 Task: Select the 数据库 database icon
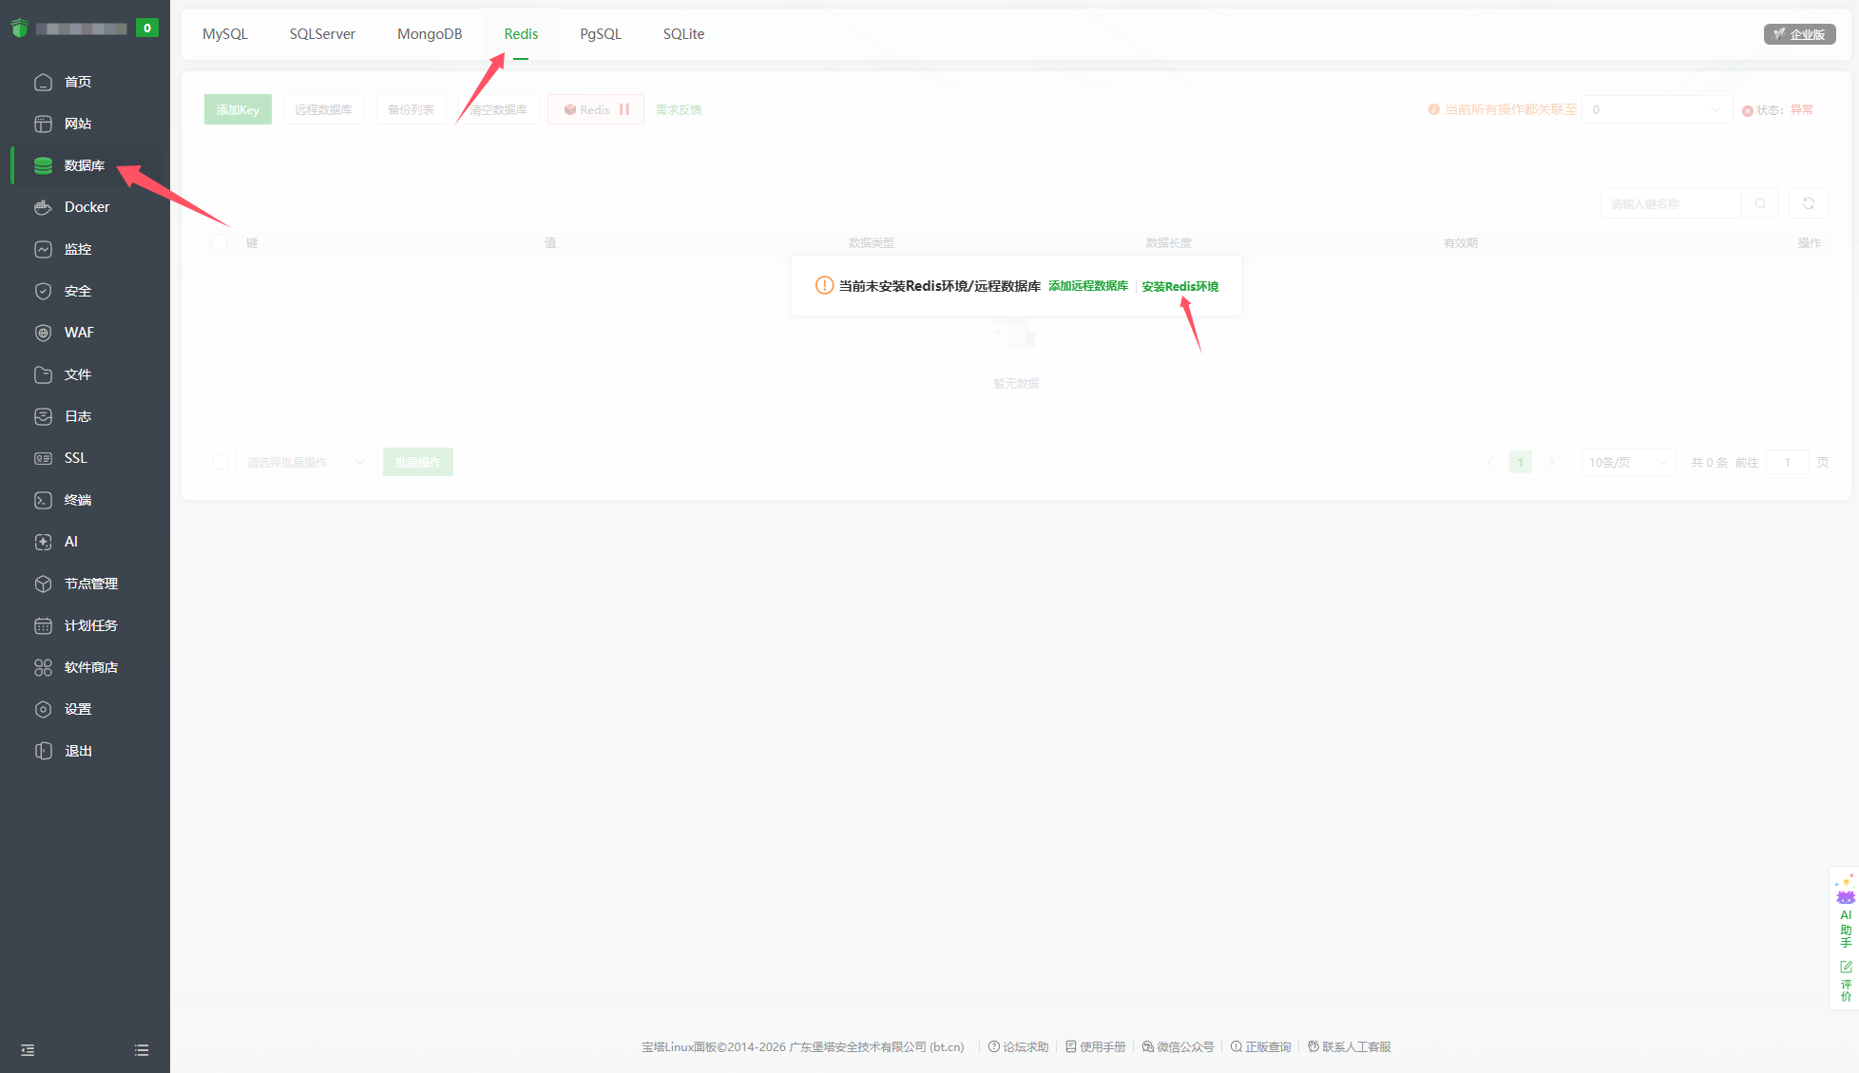pos(43,165)
